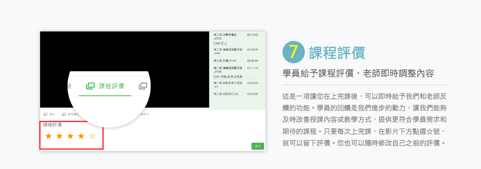Click the 00:15:33 duration
481x169 pixels.
(252, 35)
